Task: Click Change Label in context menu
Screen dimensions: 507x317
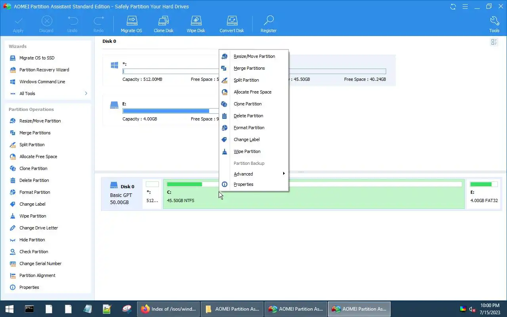Action: [x=253, y=139]
